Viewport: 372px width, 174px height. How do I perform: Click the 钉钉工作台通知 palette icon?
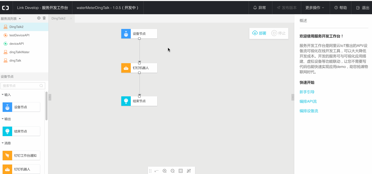[x=7, y=156]
